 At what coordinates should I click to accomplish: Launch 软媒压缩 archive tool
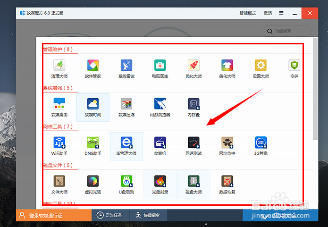pyautogui.click(x=126, y=107)
